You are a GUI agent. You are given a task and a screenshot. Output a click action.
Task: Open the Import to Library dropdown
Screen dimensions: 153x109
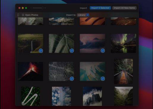coord(83,15)
